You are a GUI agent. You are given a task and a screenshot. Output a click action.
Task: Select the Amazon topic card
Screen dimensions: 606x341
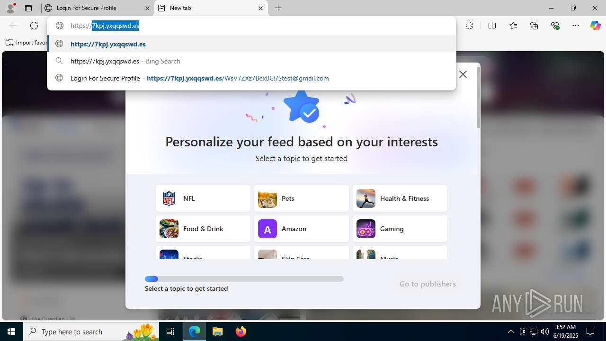click(x=302, y=229)
